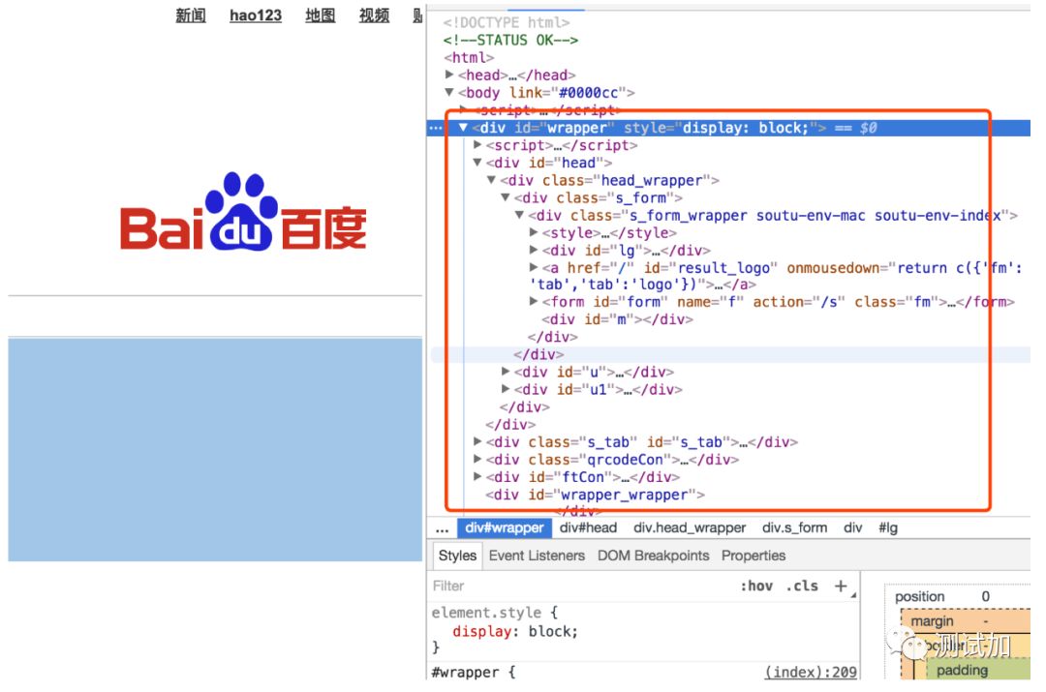Click the ".cls" add-class icon in Styles panel

click(804, 586)
